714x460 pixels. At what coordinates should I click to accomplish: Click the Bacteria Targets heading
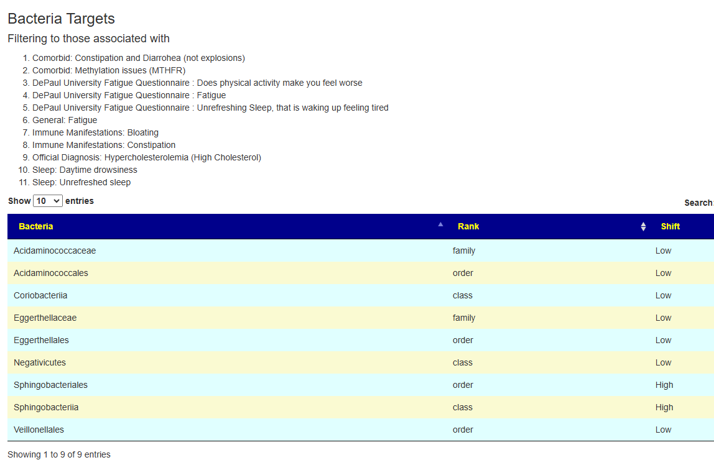(62, 19)
